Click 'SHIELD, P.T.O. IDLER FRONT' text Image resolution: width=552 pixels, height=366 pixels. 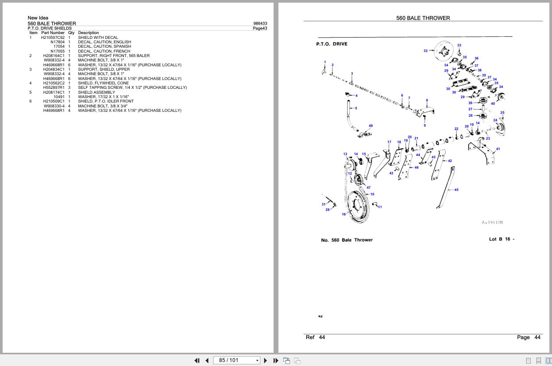pos(106,101)
